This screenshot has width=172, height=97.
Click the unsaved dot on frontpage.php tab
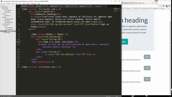[x=106, y=6]
